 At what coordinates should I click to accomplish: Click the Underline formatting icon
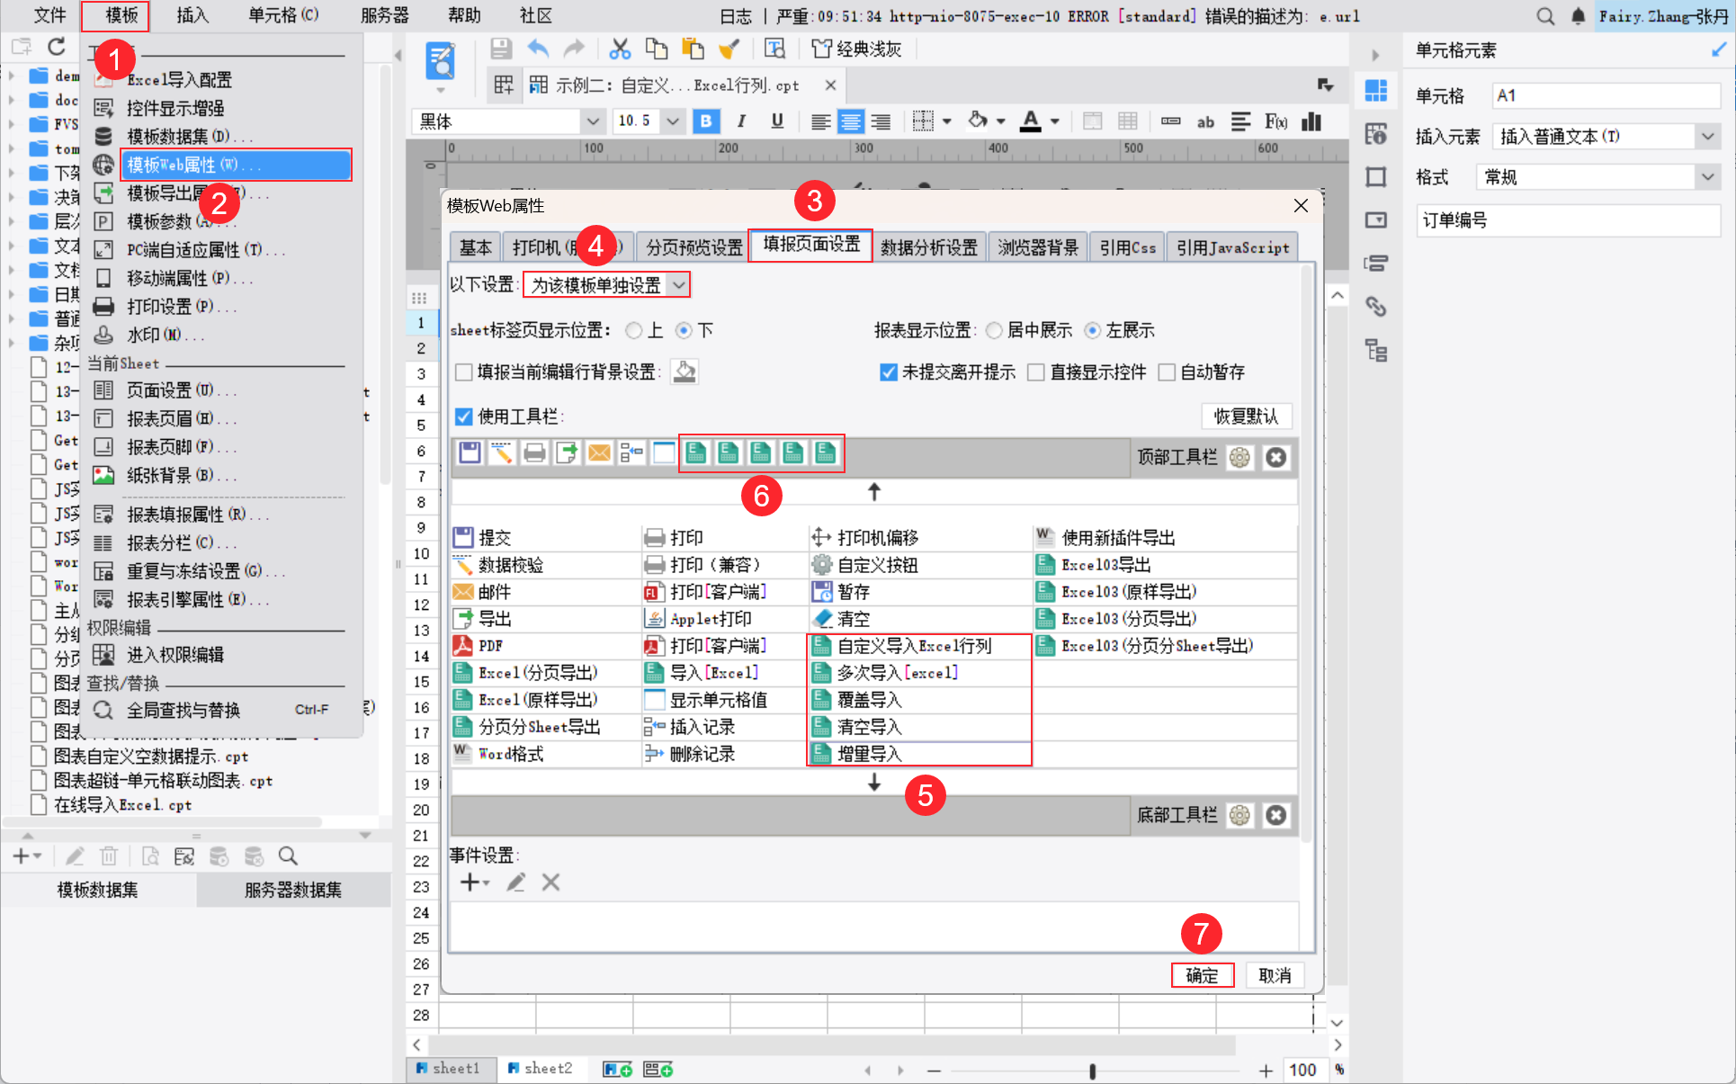tap(777, 121)
